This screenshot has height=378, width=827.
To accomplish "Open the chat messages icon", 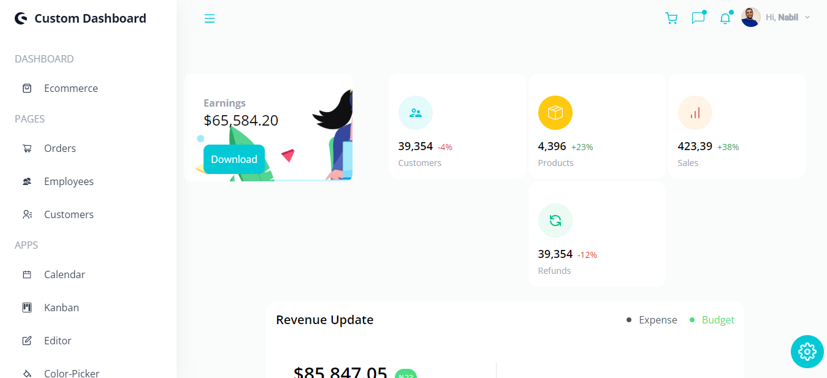I will tap(698, 18).
